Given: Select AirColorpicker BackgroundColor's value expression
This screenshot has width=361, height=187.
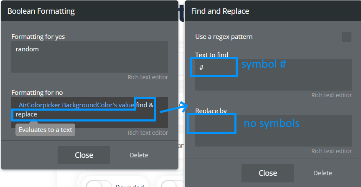Looking at the screenshot, I should [x=76, y=105].
